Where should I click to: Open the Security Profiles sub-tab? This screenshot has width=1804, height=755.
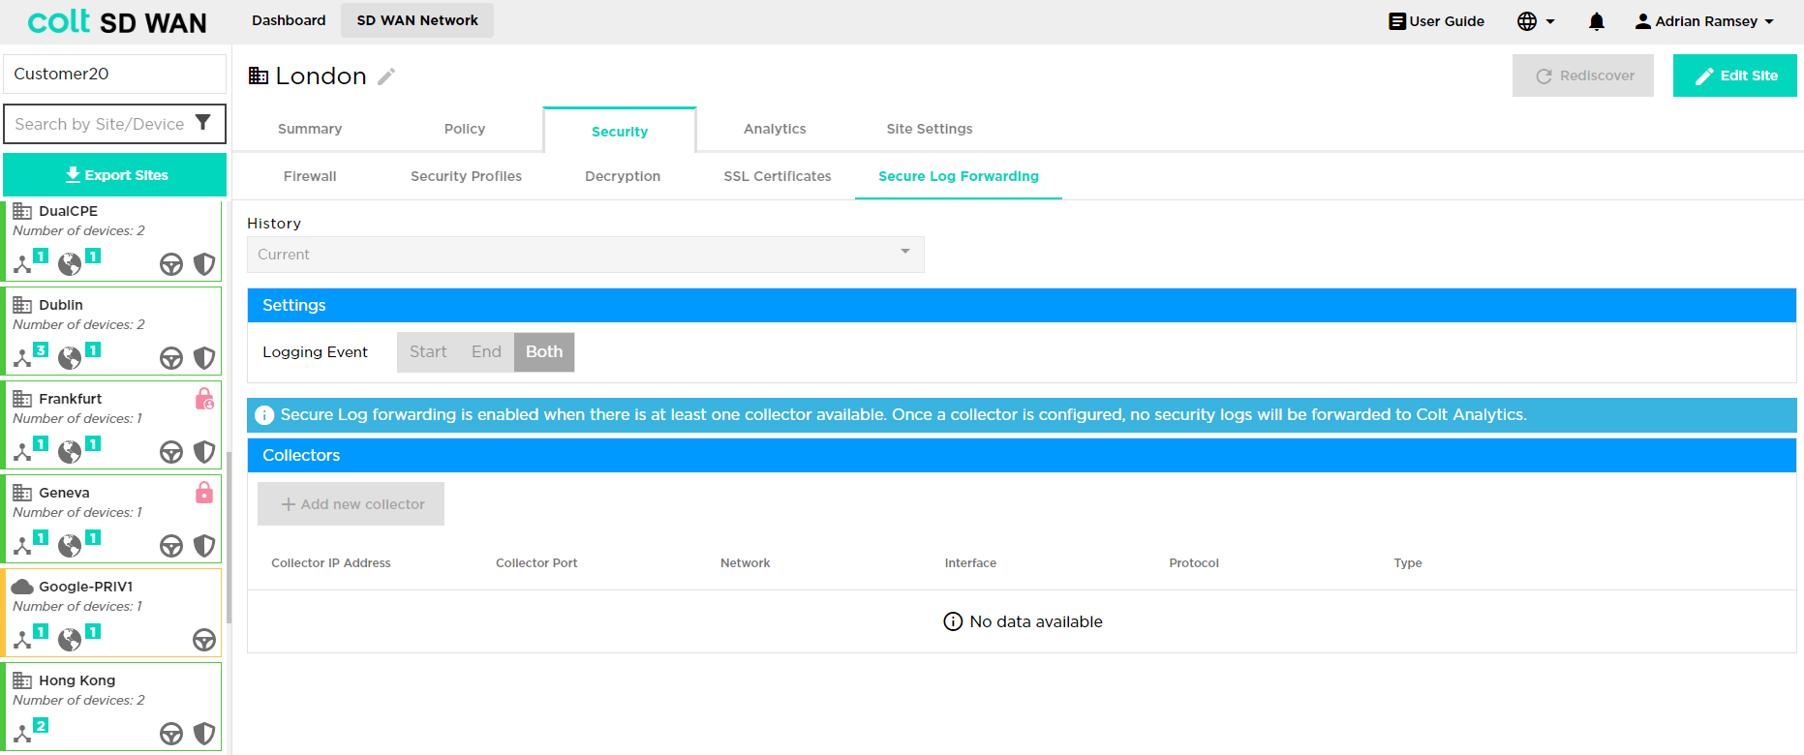tap(466, 176)
